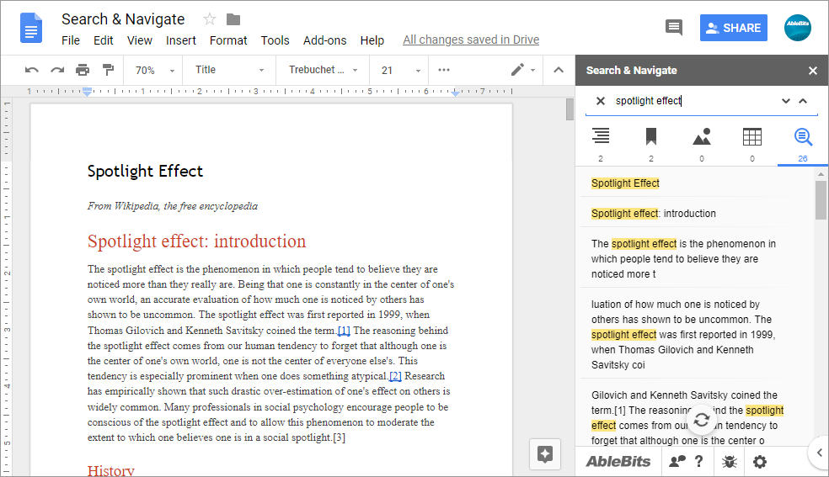The width and height of the screenshot is (829, 477).
Task: Collapse the side panel arrow
Action: coord(820,453)
